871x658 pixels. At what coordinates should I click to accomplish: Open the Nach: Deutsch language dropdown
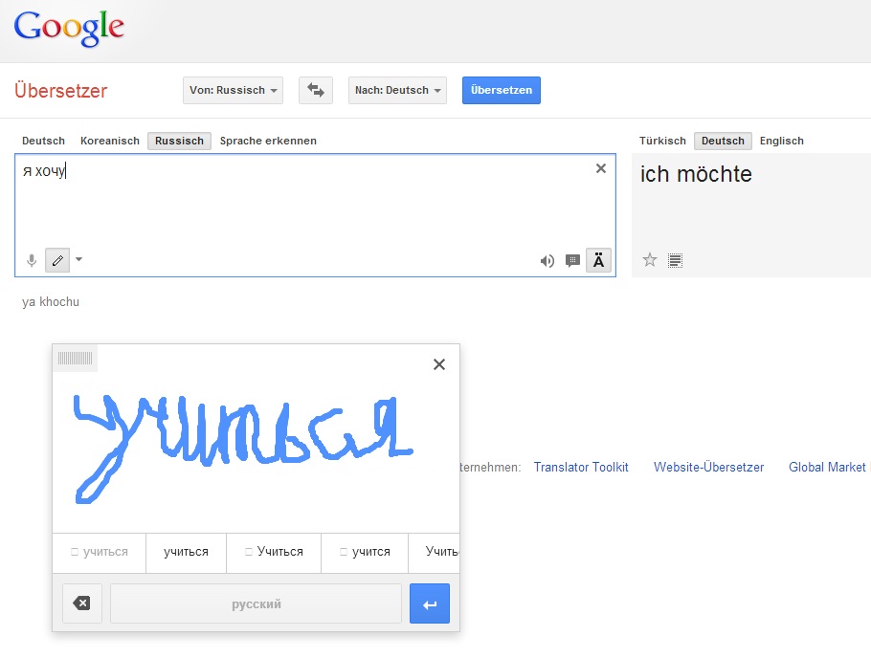[397, 90]
